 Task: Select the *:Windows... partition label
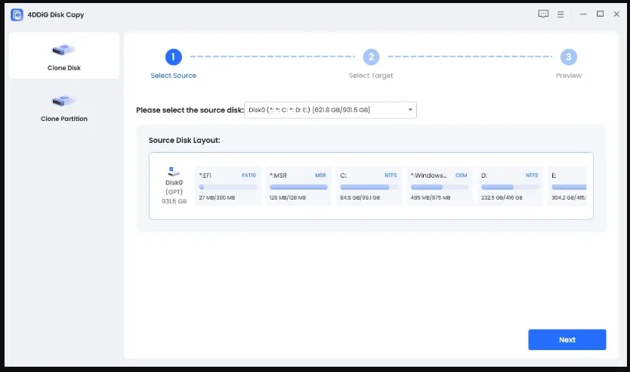pyautogui.click(x=428, y=175)
